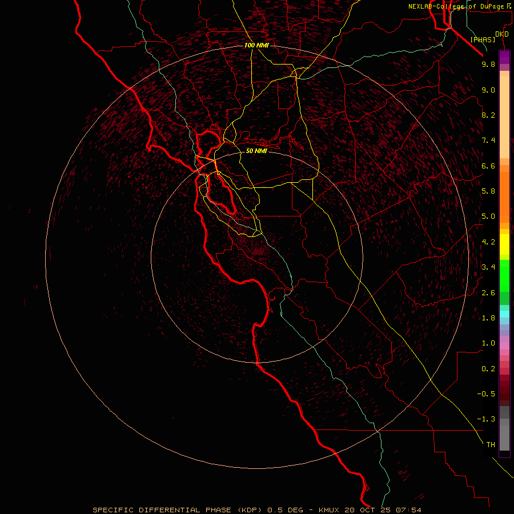
Task: Click the 6.6 color scale value
Action: 488,166
